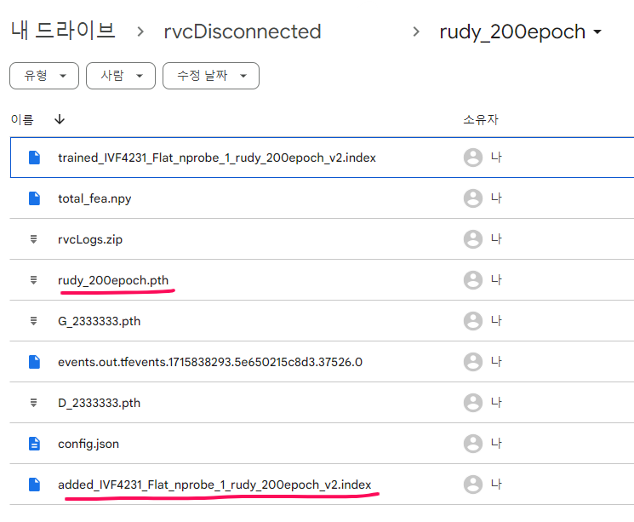Click the archive icon beside rvcLogs.zip

(x=33, y=239)
